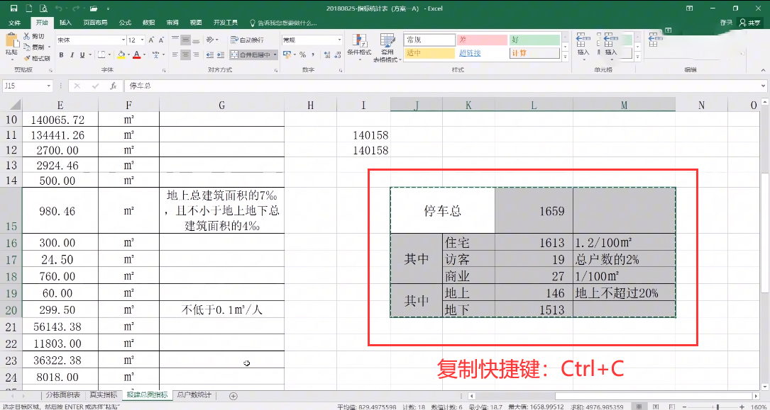This screenshot has height=410, width=770.
Task: Toggle Italic formatting
Action: [72, 55]
